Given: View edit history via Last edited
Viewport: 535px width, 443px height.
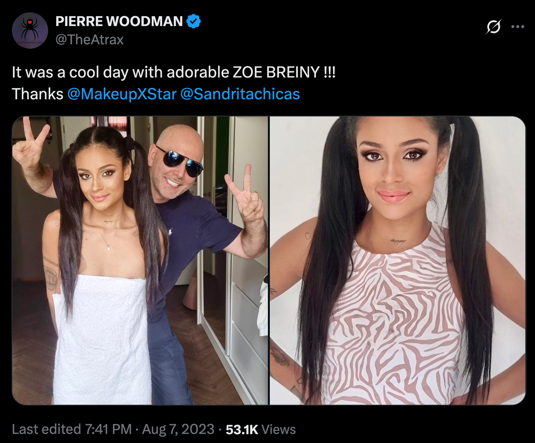Looking at the screenshot, I should 47,429.
